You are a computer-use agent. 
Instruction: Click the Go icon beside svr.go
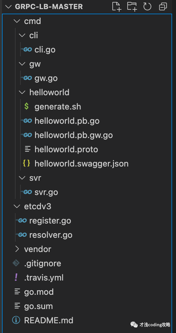coord(27,192)
